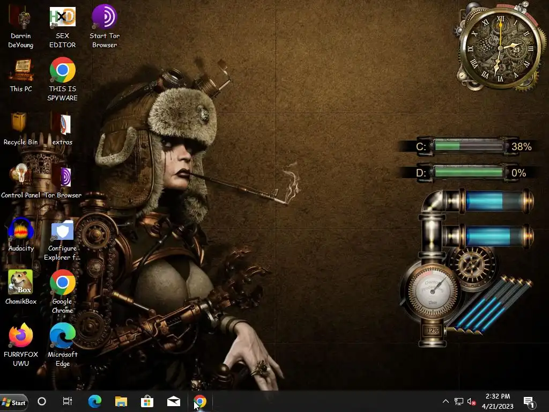
Task: Open the Start Tor Browser shortcut
Action: [x=105, y=27]
